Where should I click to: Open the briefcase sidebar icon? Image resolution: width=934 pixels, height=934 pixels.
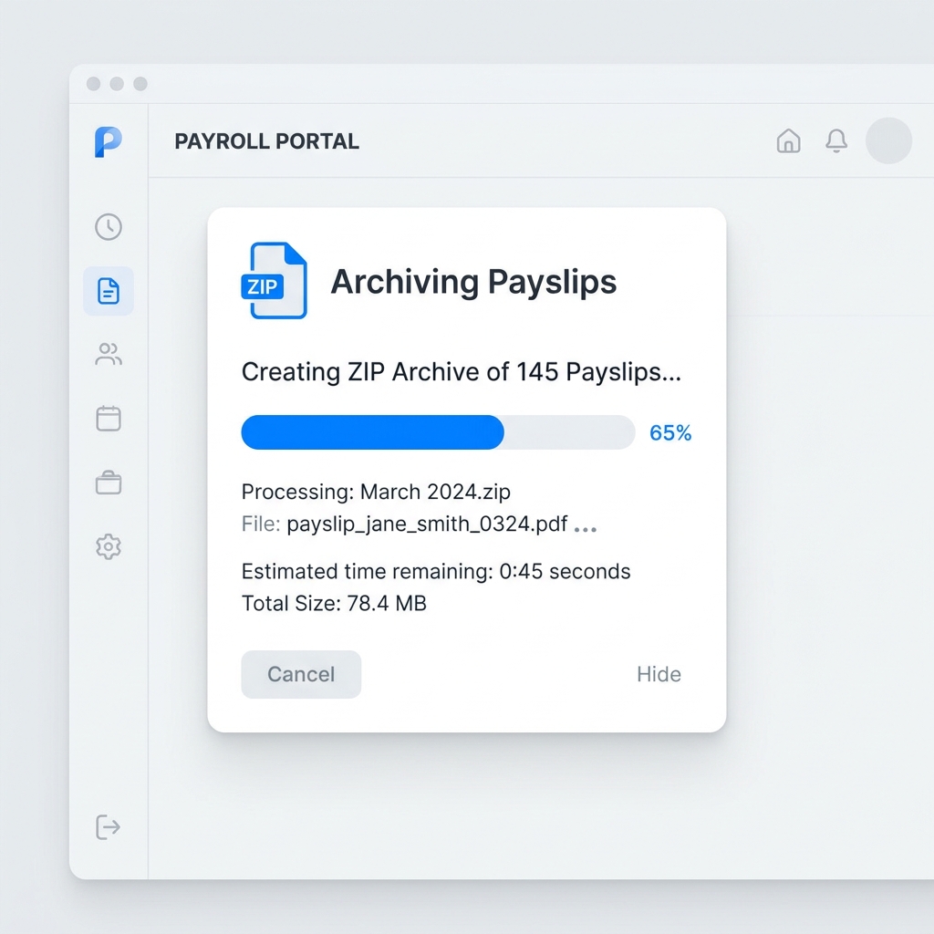(109, 483)
